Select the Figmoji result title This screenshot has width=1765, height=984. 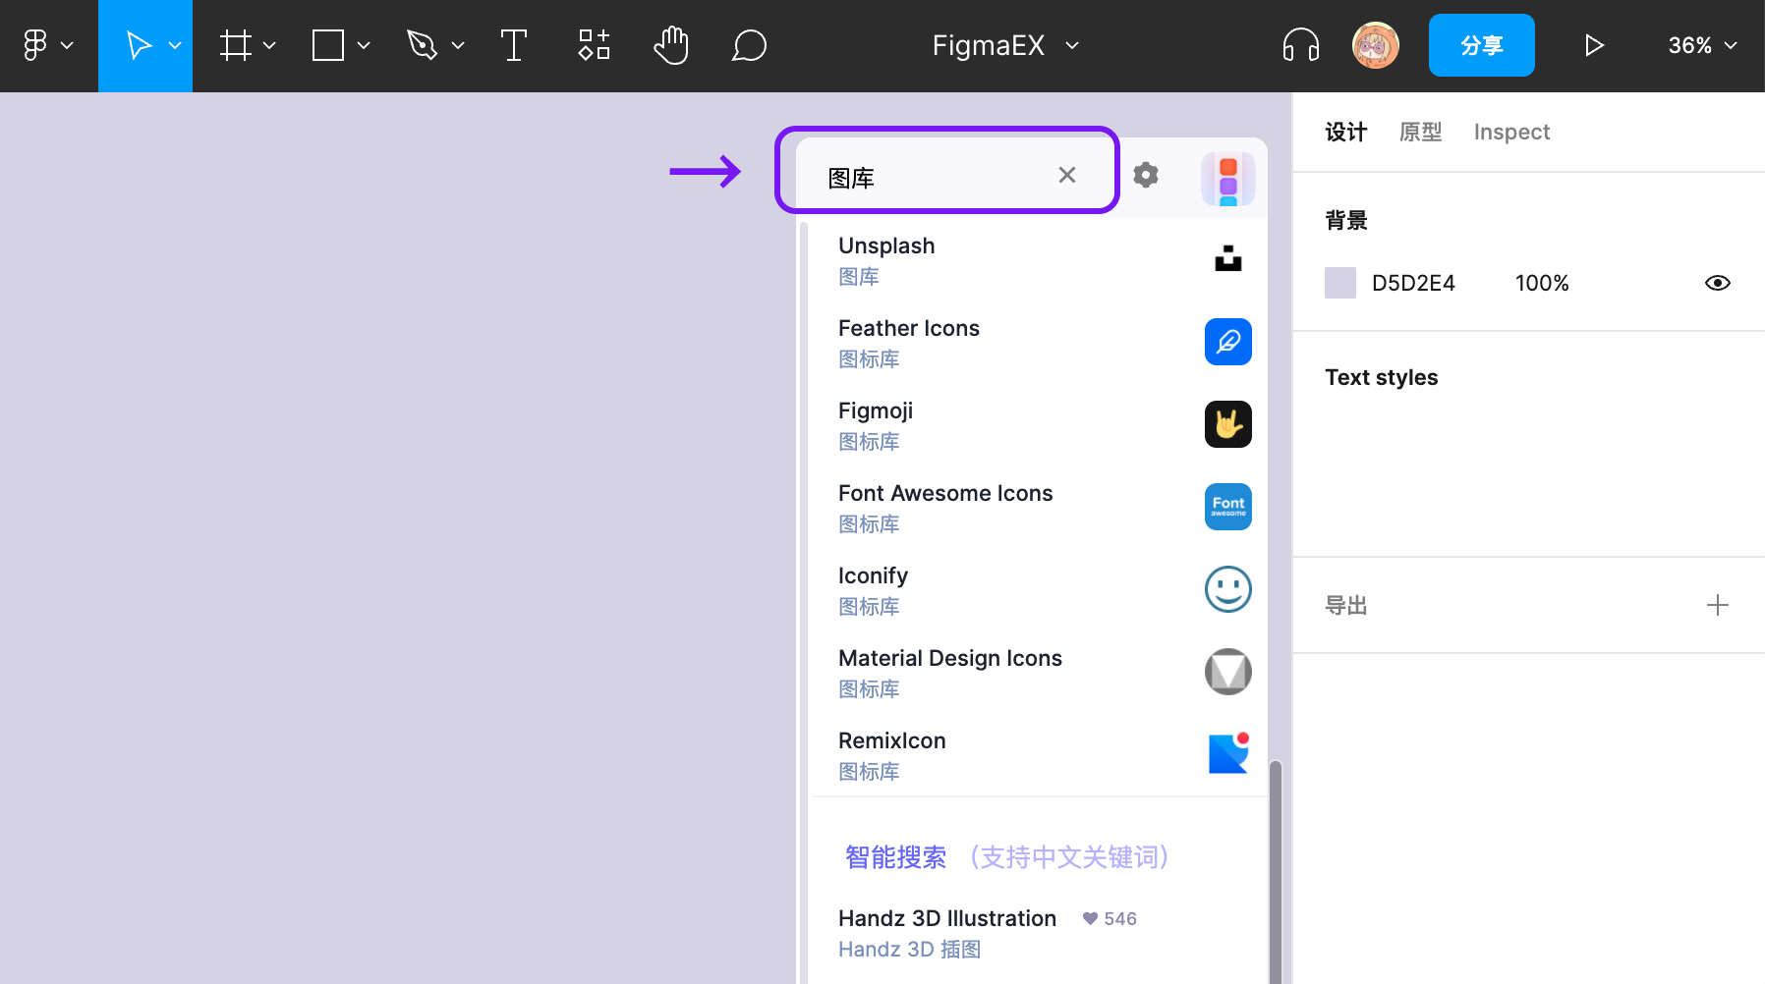(x=876, y=410)
